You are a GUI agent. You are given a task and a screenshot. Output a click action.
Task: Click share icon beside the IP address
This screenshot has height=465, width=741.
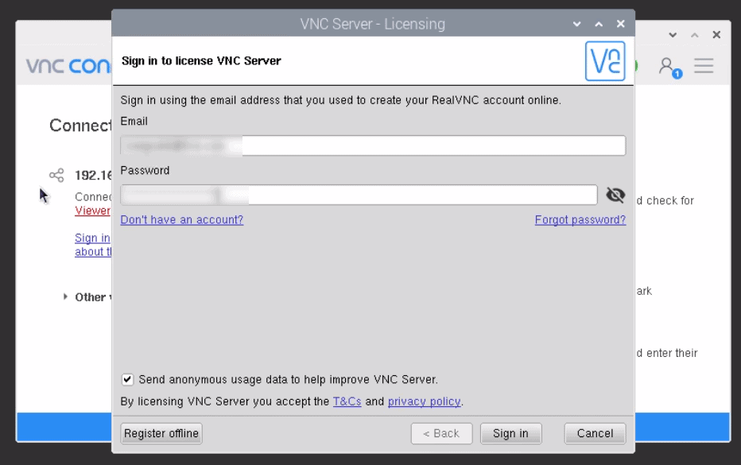56,176
